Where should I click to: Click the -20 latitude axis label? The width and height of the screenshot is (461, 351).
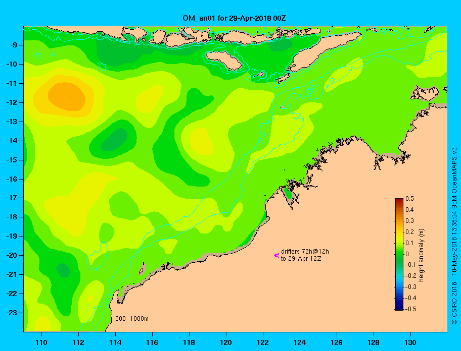click(x=12, y=255)
